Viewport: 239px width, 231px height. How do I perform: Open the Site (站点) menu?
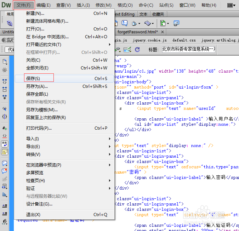point(166,5)
